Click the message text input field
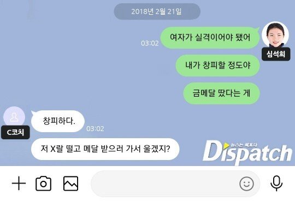 pos(175,184)
